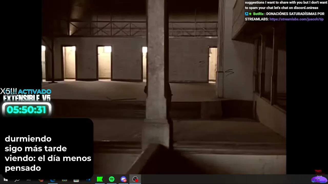This screenshot has width=328, height=184.
Task: Switch to OBS Studio in the taskbar
Action: [135, 179]
